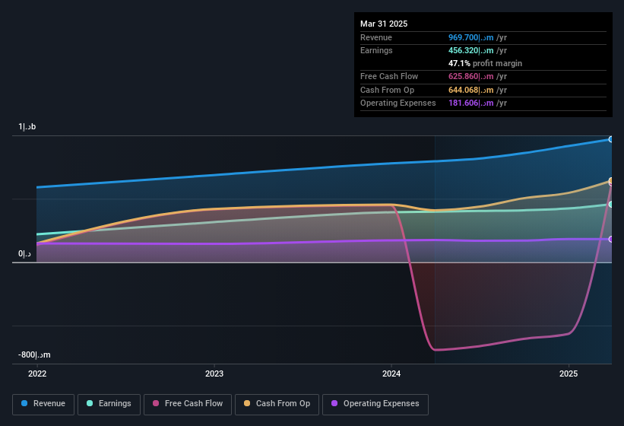Toggle the Earnings legend button
Image resolution: width=624 pixels, height=426 pixels.
click(x=109, y=404)
